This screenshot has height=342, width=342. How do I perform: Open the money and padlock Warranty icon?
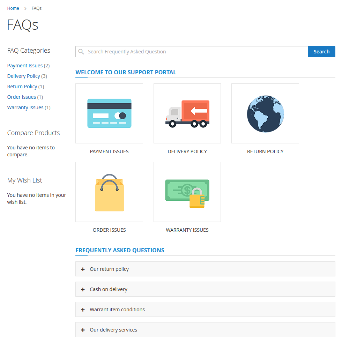click(187, 192)
